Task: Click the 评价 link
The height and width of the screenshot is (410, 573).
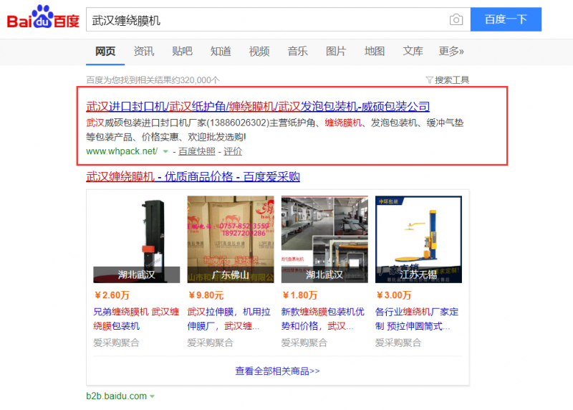Action: click(233, 151)
